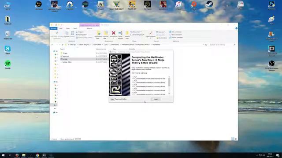Sort by the Naam column header

(x=63, y=49)
